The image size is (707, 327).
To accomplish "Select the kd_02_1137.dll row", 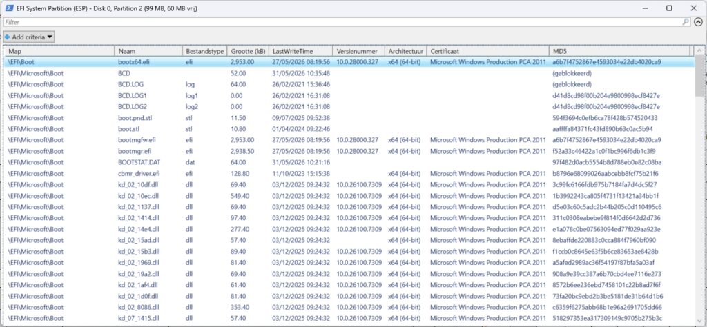I will (349, 207).
